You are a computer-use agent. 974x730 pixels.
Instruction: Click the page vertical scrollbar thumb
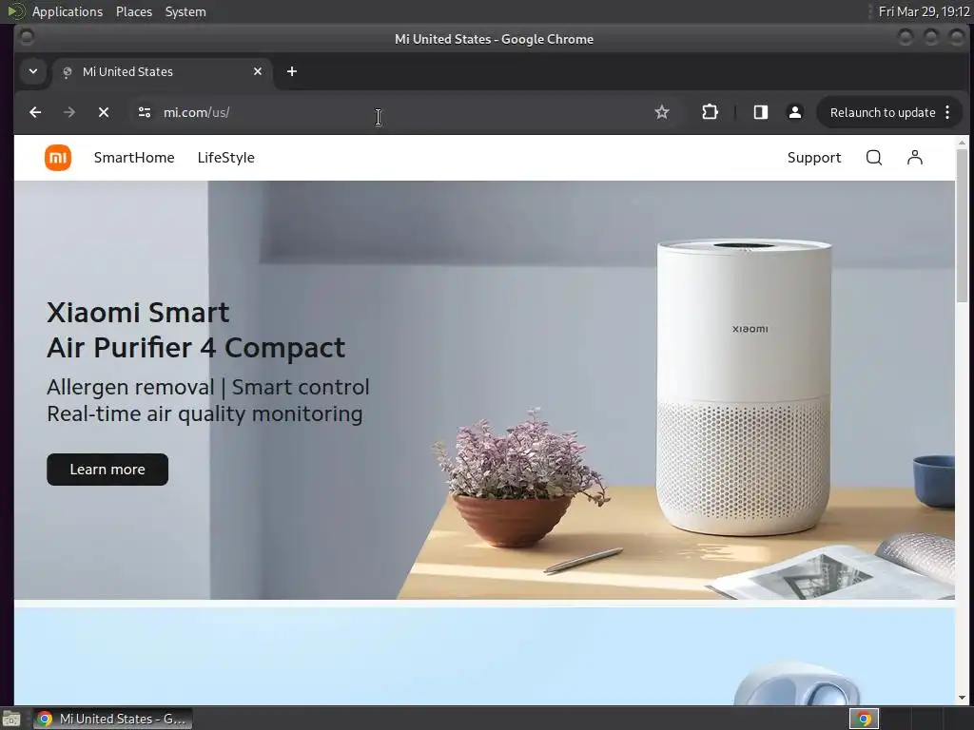[962, 224]
